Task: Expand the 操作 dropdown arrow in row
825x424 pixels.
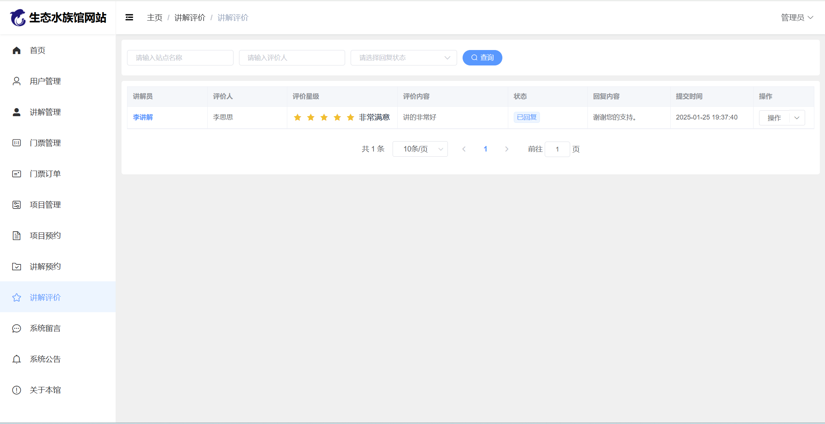Action: click(797, 118)
